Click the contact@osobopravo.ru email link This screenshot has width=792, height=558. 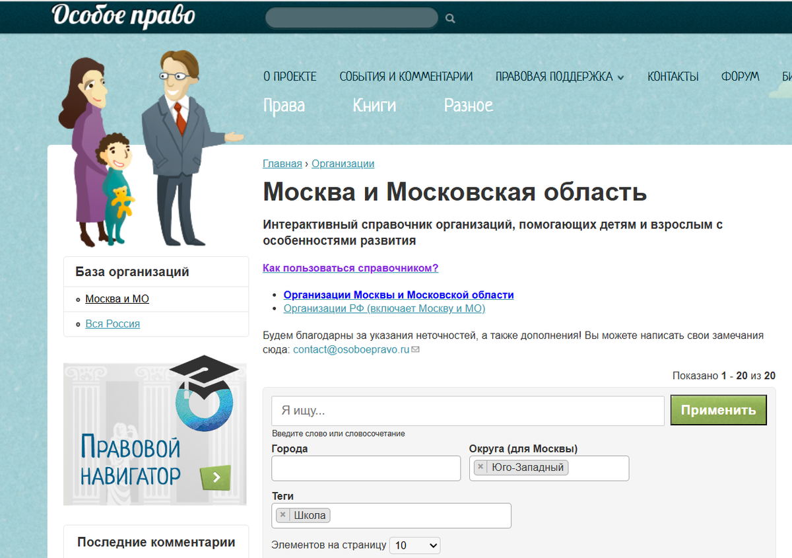click(x=351, y=349)
